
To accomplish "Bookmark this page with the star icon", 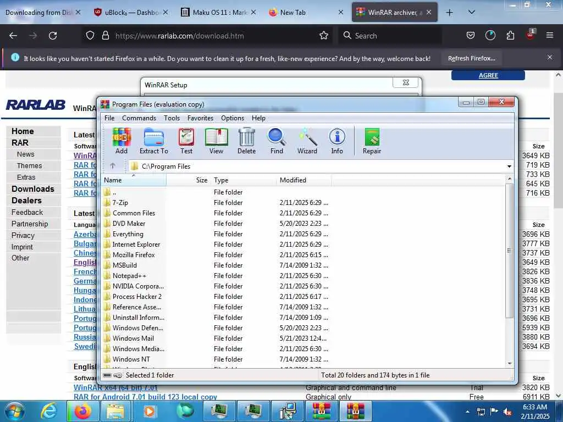I will click(x=323, y=36).
